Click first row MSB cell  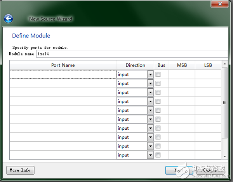[182, 74]
